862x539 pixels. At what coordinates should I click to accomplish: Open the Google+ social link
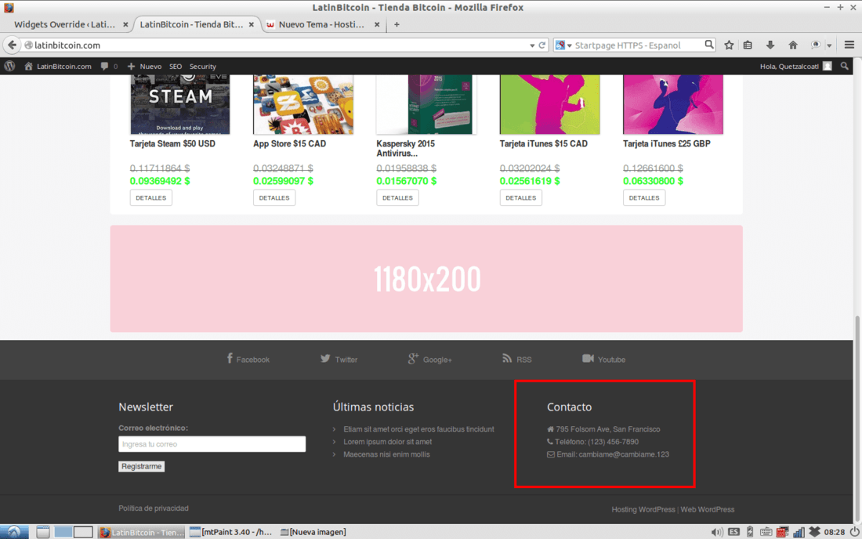[430, 360]
